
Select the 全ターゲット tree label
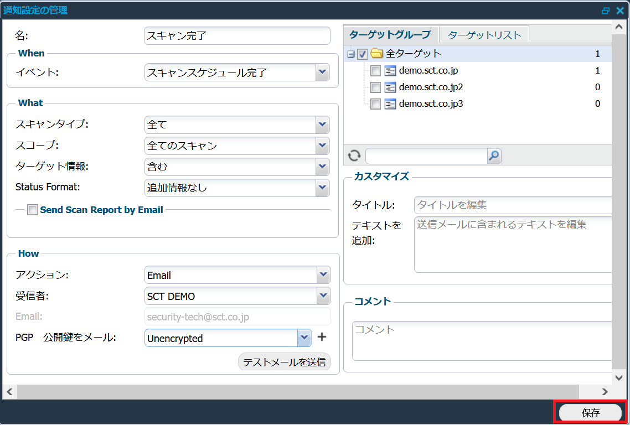[x=413, y=54]
